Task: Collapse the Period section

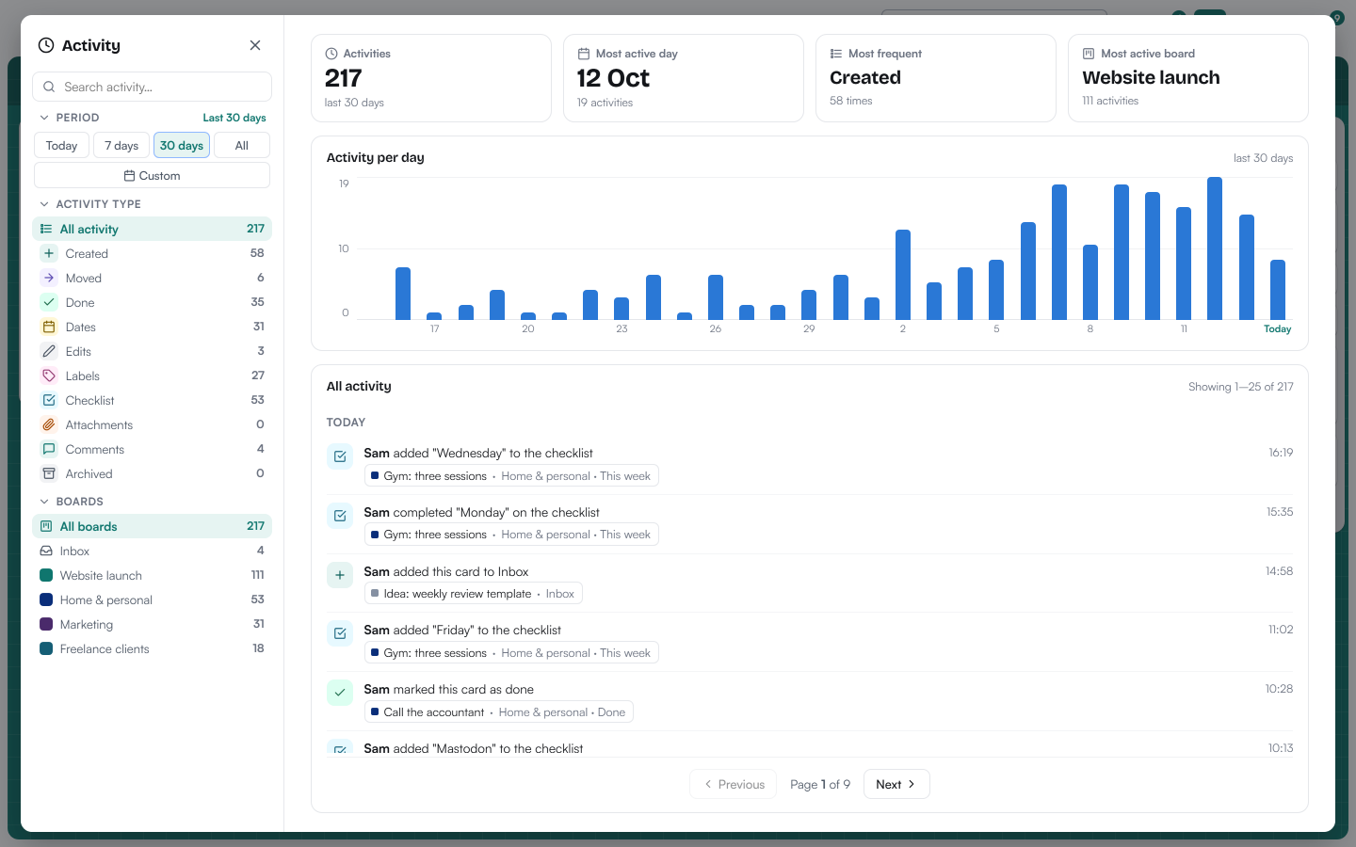Action: (x=44, y=118)
